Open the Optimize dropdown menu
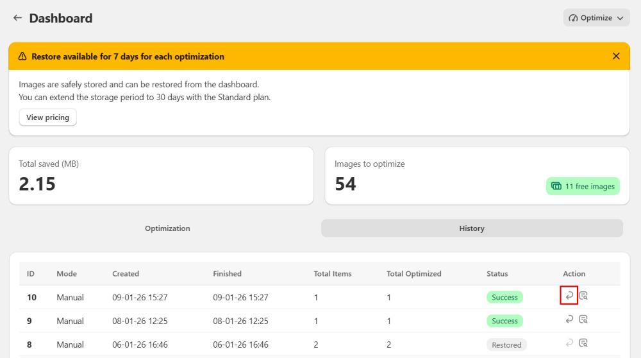 tap(596, 18)
